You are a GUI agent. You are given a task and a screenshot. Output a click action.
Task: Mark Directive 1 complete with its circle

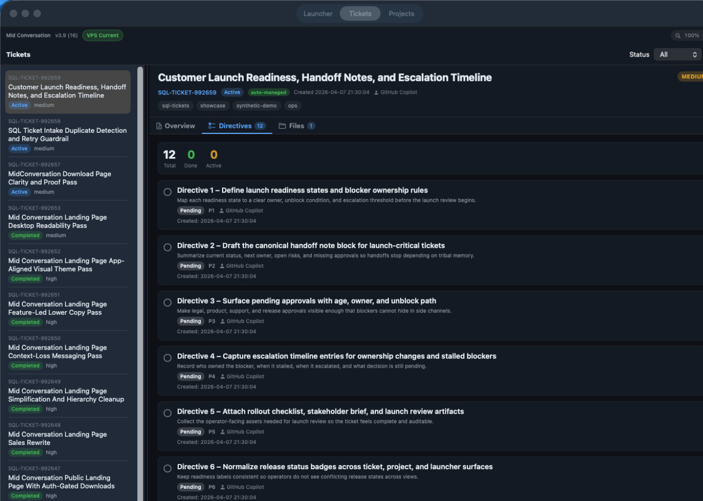coord(167,192)
